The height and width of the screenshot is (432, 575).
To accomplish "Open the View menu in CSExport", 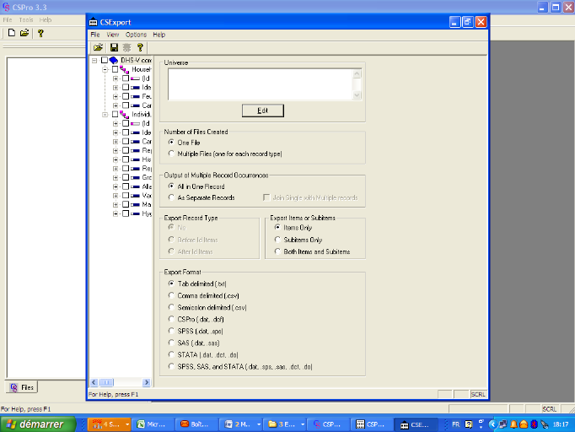I will (113, 35).
